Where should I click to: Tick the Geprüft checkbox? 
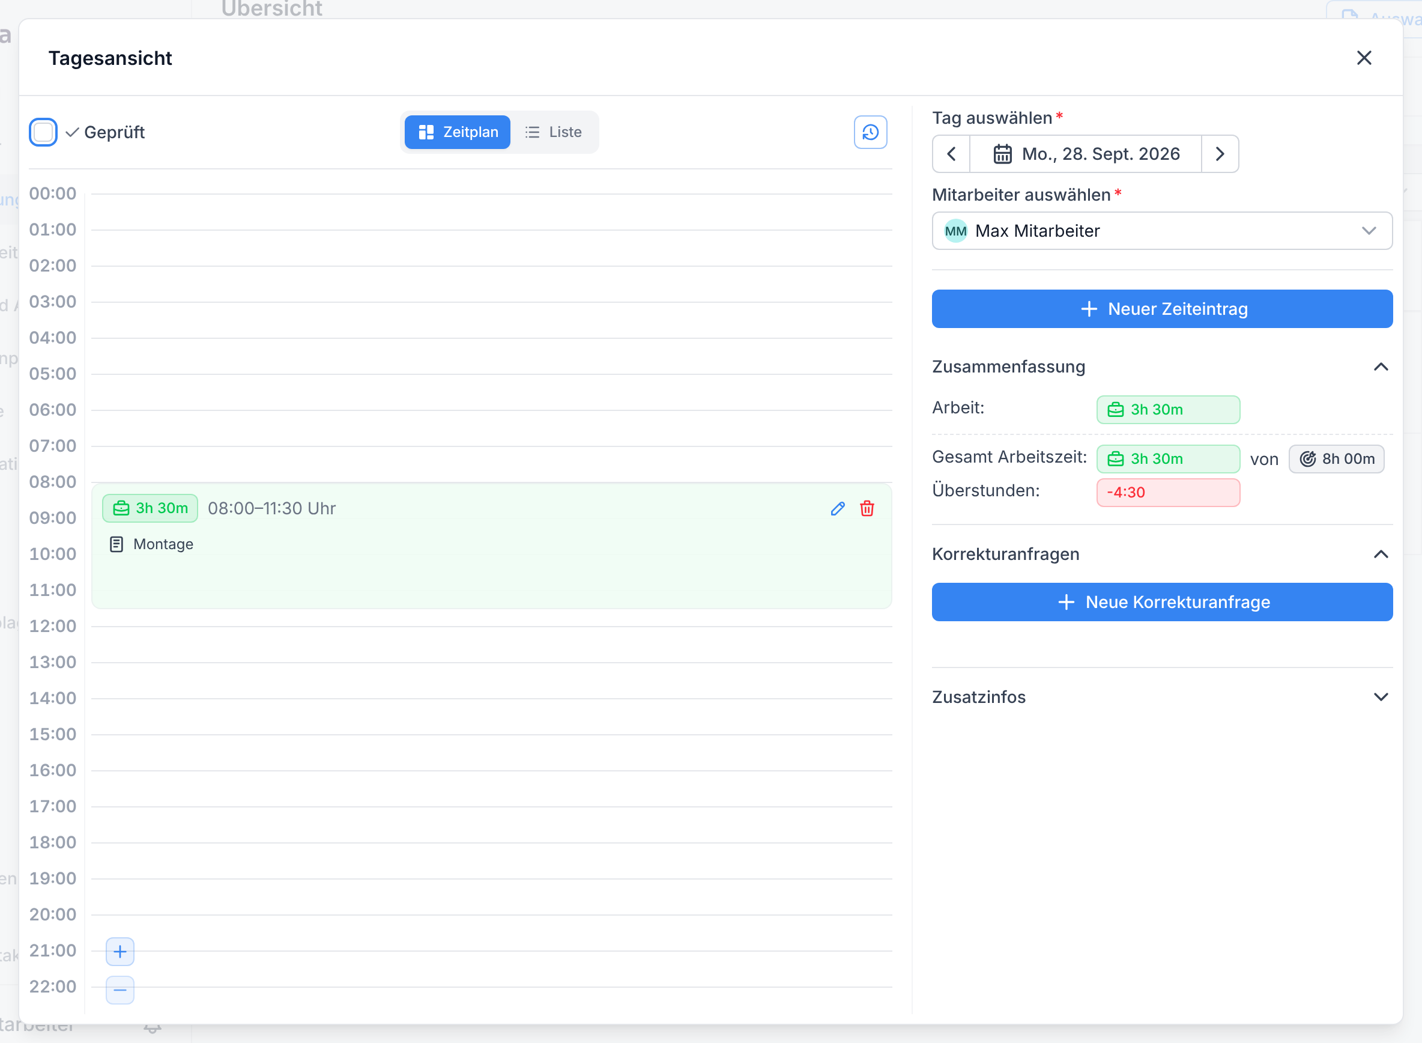coord(43,132)
